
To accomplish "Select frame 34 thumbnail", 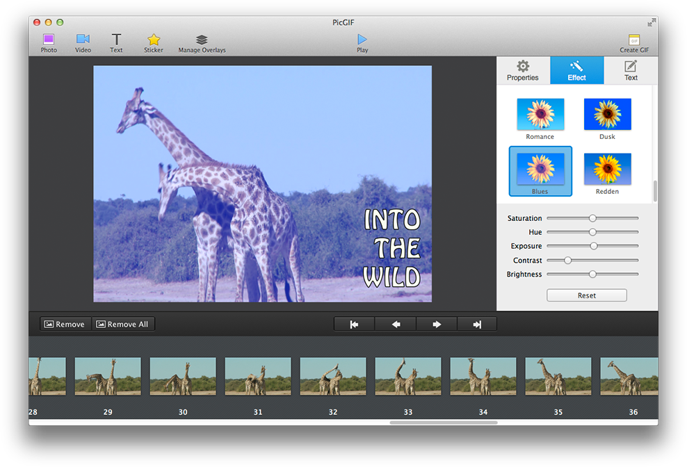I will 483,377.
